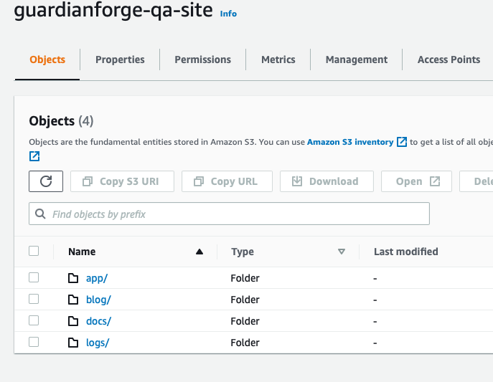Click the Type column sort triangle
The height and width of the screenshot is (382, 493).
[342, 252]
